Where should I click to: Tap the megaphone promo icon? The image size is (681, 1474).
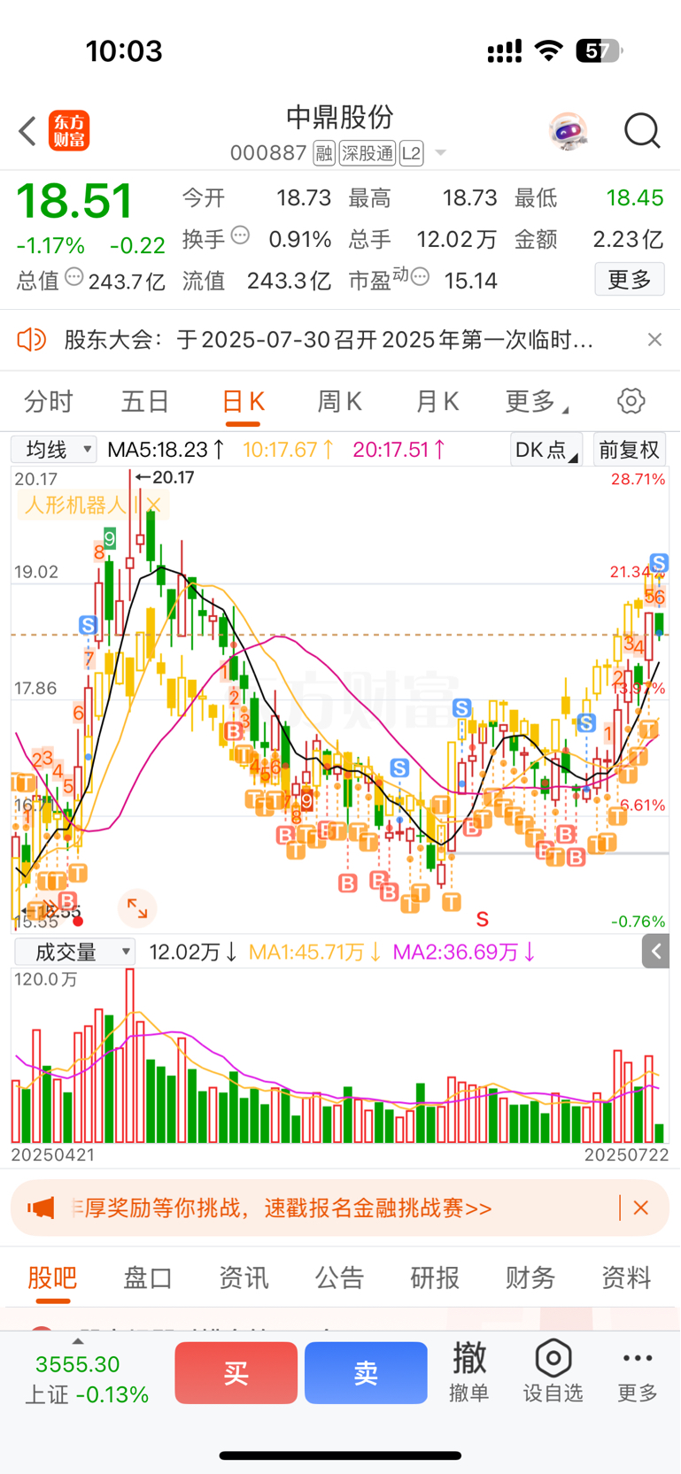coord(41,1208)
